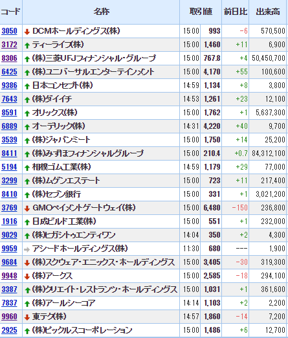
Task: Open stock code 7837 link
Action: click(9, 303)
